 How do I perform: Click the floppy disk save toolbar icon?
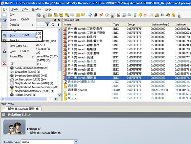click(x=56, y=15)
